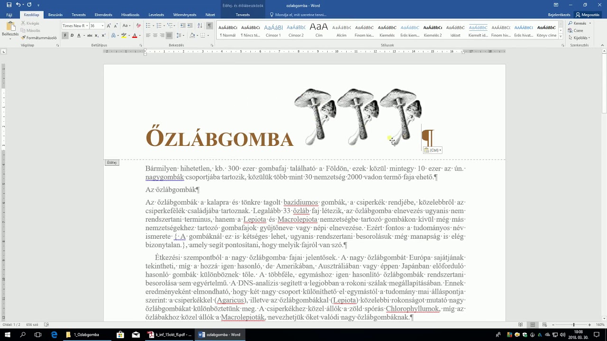Expand the Styles gallery more arrow
Screen dimensions: 607x341
point(561,36)
